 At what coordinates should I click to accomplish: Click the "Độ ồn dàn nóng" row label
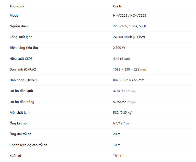pos(22,102)
